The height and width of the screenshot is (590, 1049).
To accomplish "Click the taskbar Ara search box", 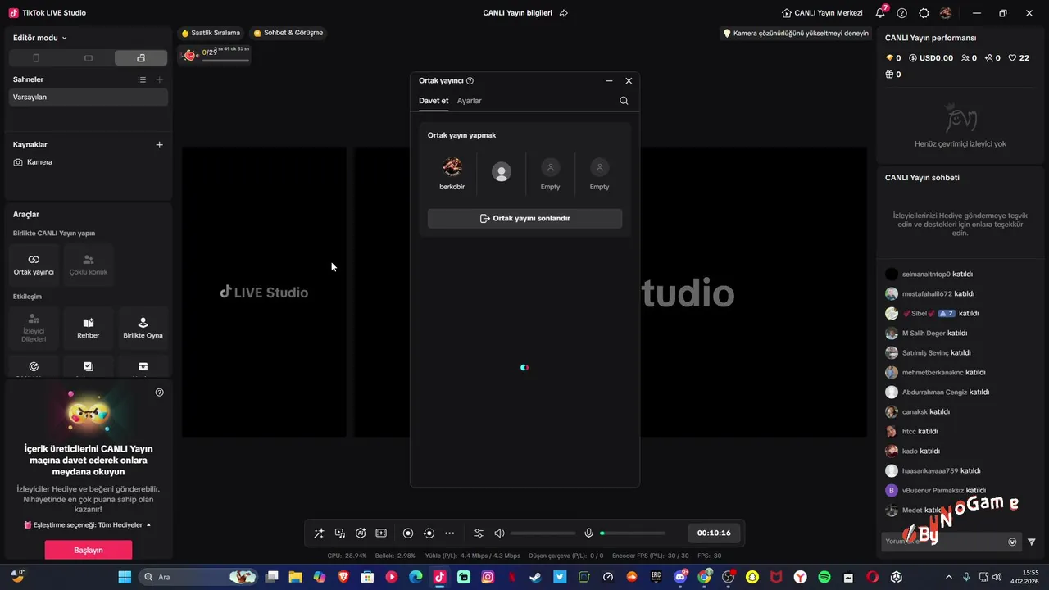I will (198, 577).
